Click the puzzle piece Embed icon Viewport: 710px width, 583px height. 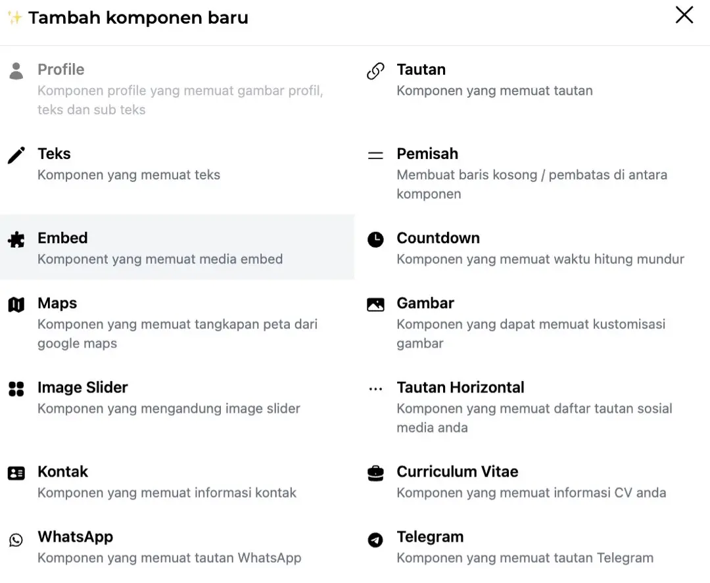pyautogui.click(x=16, y=239)
